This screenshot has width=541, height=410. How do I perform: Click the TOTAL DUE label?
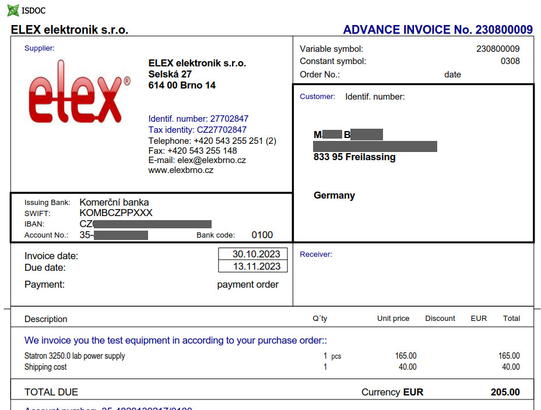pos(51,392)
